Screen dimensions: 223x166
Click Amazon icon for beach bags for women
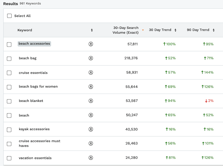(x=91, y=86)
